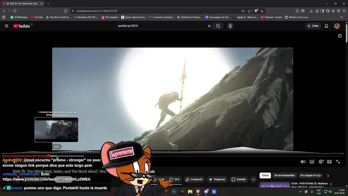Open browser main menu

click(344, 11)
